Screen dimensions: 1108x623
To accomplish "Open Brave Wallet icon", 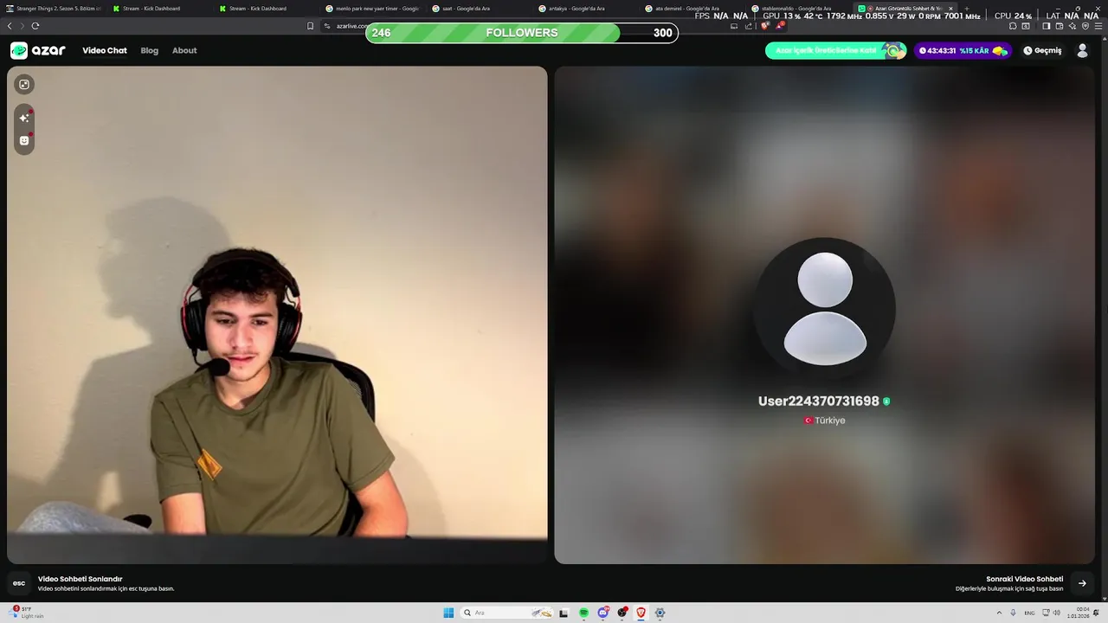I will pyautogui.click(x=1059, y=26).
